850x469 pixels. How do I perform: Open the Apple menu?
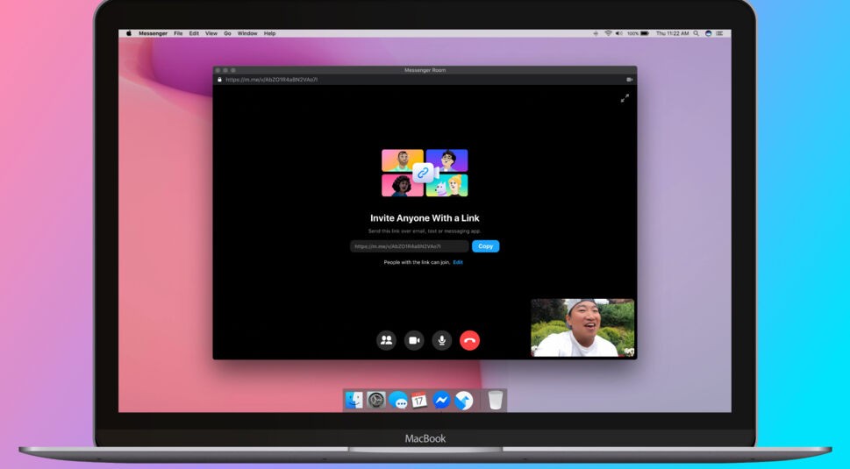pyautogui.click(x=129, y=33)
